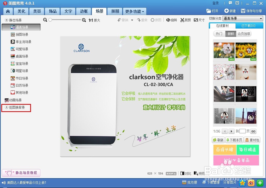Click the 下载本页 button
This screenshot has width=266, height=188.
coord(234,140)
